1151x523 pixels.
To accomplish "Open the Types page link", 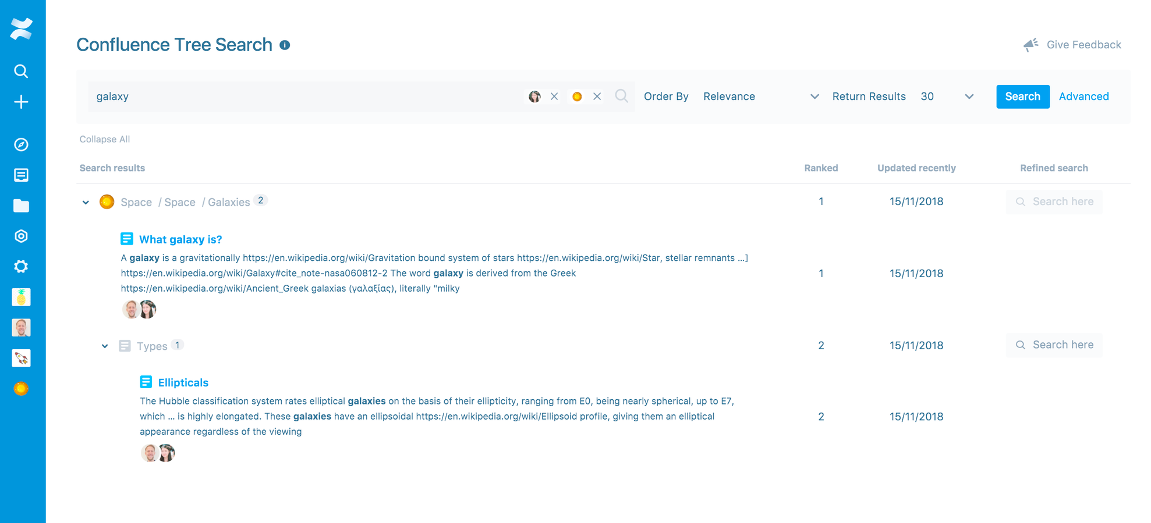I will click(152, 346).
